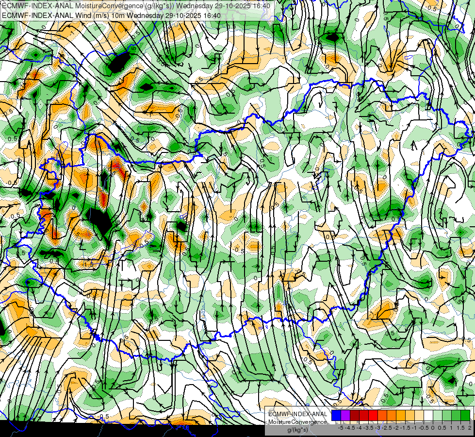Click the MoistureConvergence title line at the top
Image resolution: width=475 pixels, height=437 pixels.
(x=136, y=6)
